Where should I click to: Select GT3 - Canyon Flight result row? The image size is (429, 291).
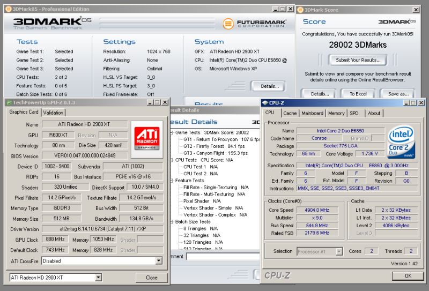point(216,153)
